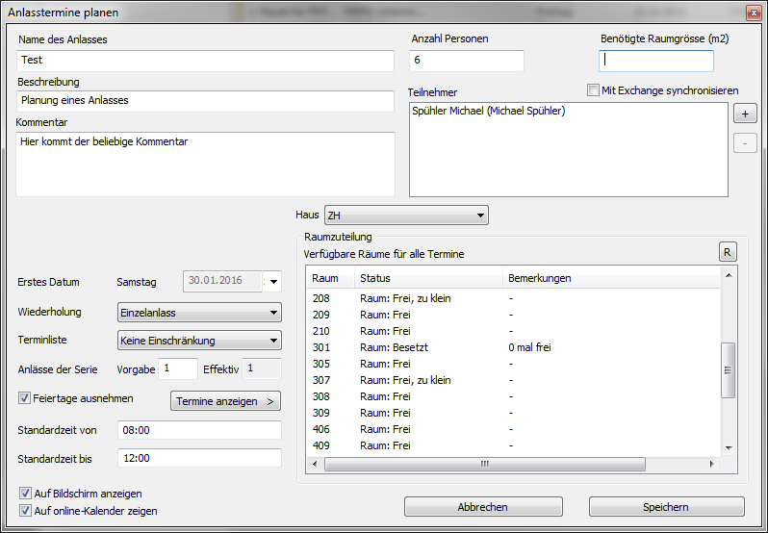This screenshot has width=768, height=533.
Task: Toggle Feiertage ausnehmen checkbox
Action: (25, 397)
